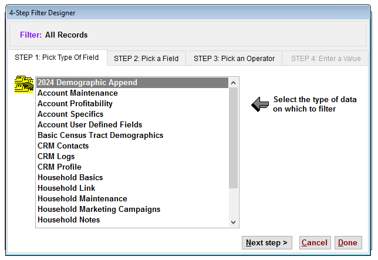Choose CRM Logs list item
Viewport: 378px width, 260px height.
[132, 156]
